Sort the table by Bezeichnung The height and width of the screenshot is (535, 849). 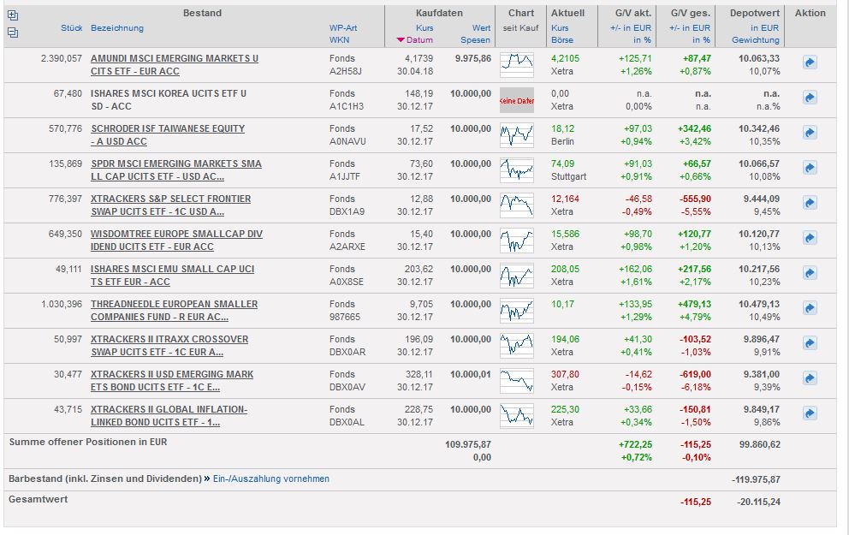tap(117, 28)
